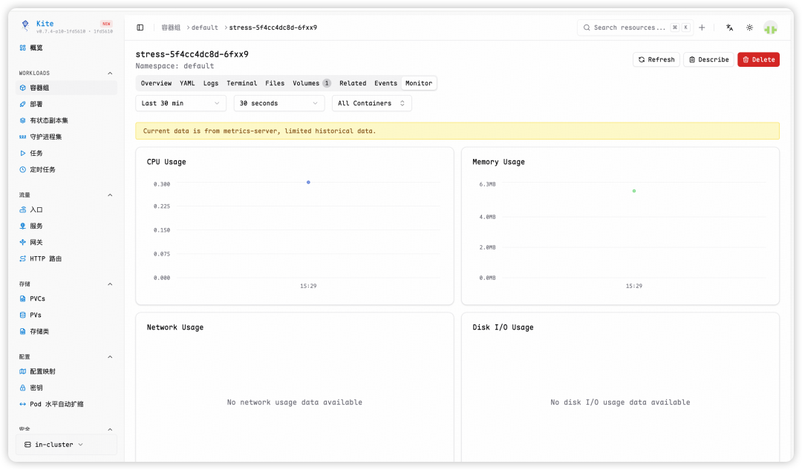
Task: Open PVs sidebar icon
Action: [x=22, y=315]
